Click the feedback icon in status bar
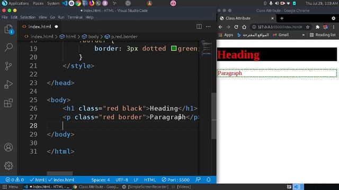 click(x=198, y=179)
